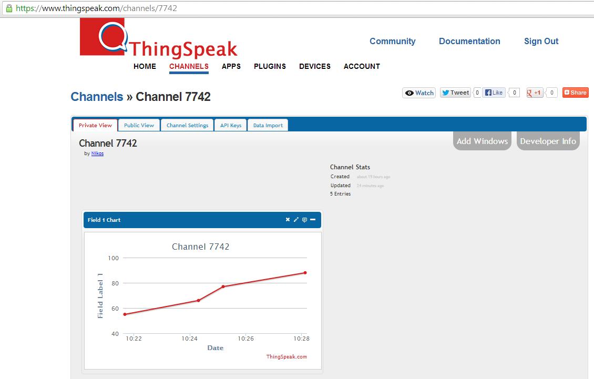Visit the Community link
Screen dimensions: 594x379
click(393, 42)
